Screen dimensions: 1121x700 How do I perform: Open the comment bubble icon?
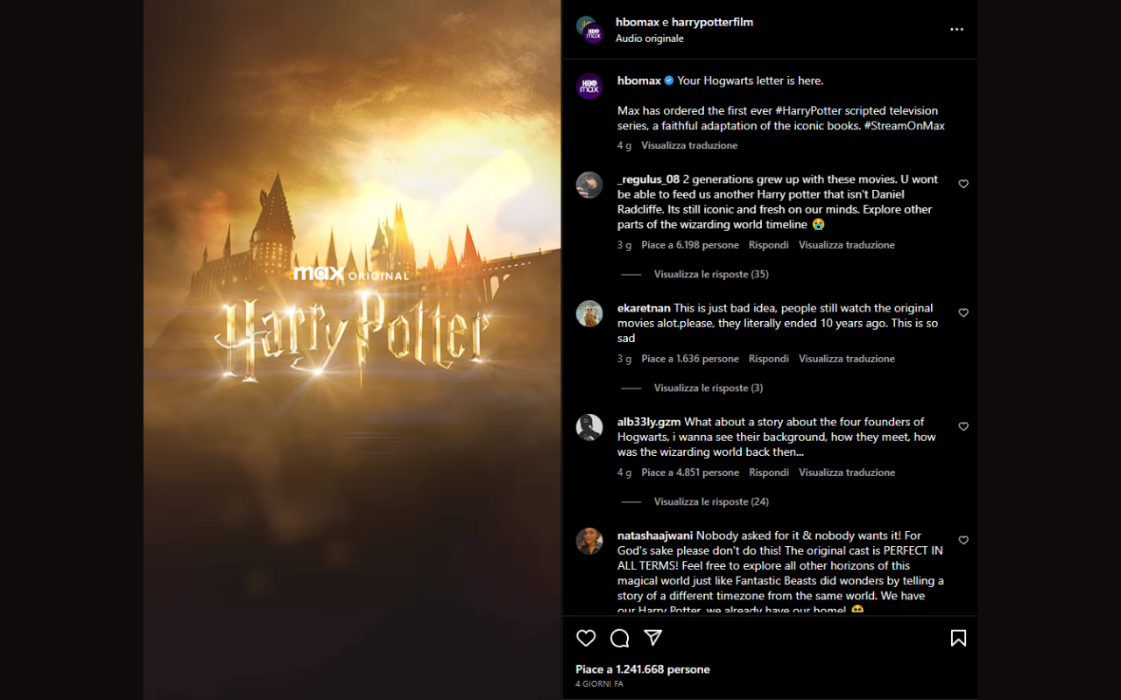click(619, 638)
